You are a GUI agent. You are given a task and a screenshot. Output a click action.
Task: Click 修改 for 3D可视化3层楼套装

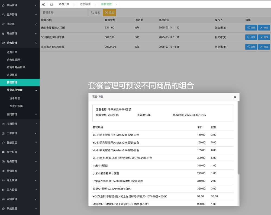tap(264, 37)
